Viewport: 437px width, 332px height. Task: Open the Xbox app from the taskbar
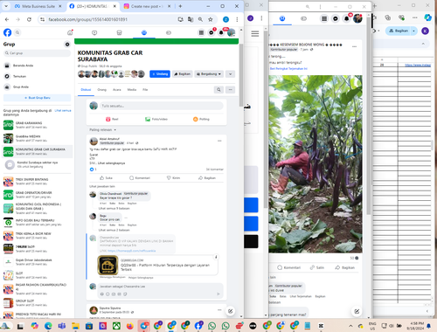coord(116,326)
